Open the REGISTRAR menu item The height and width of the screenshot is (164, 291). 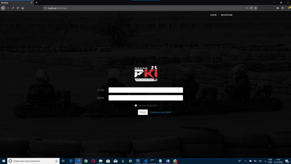pyautogui.click(x=226, y=15)
